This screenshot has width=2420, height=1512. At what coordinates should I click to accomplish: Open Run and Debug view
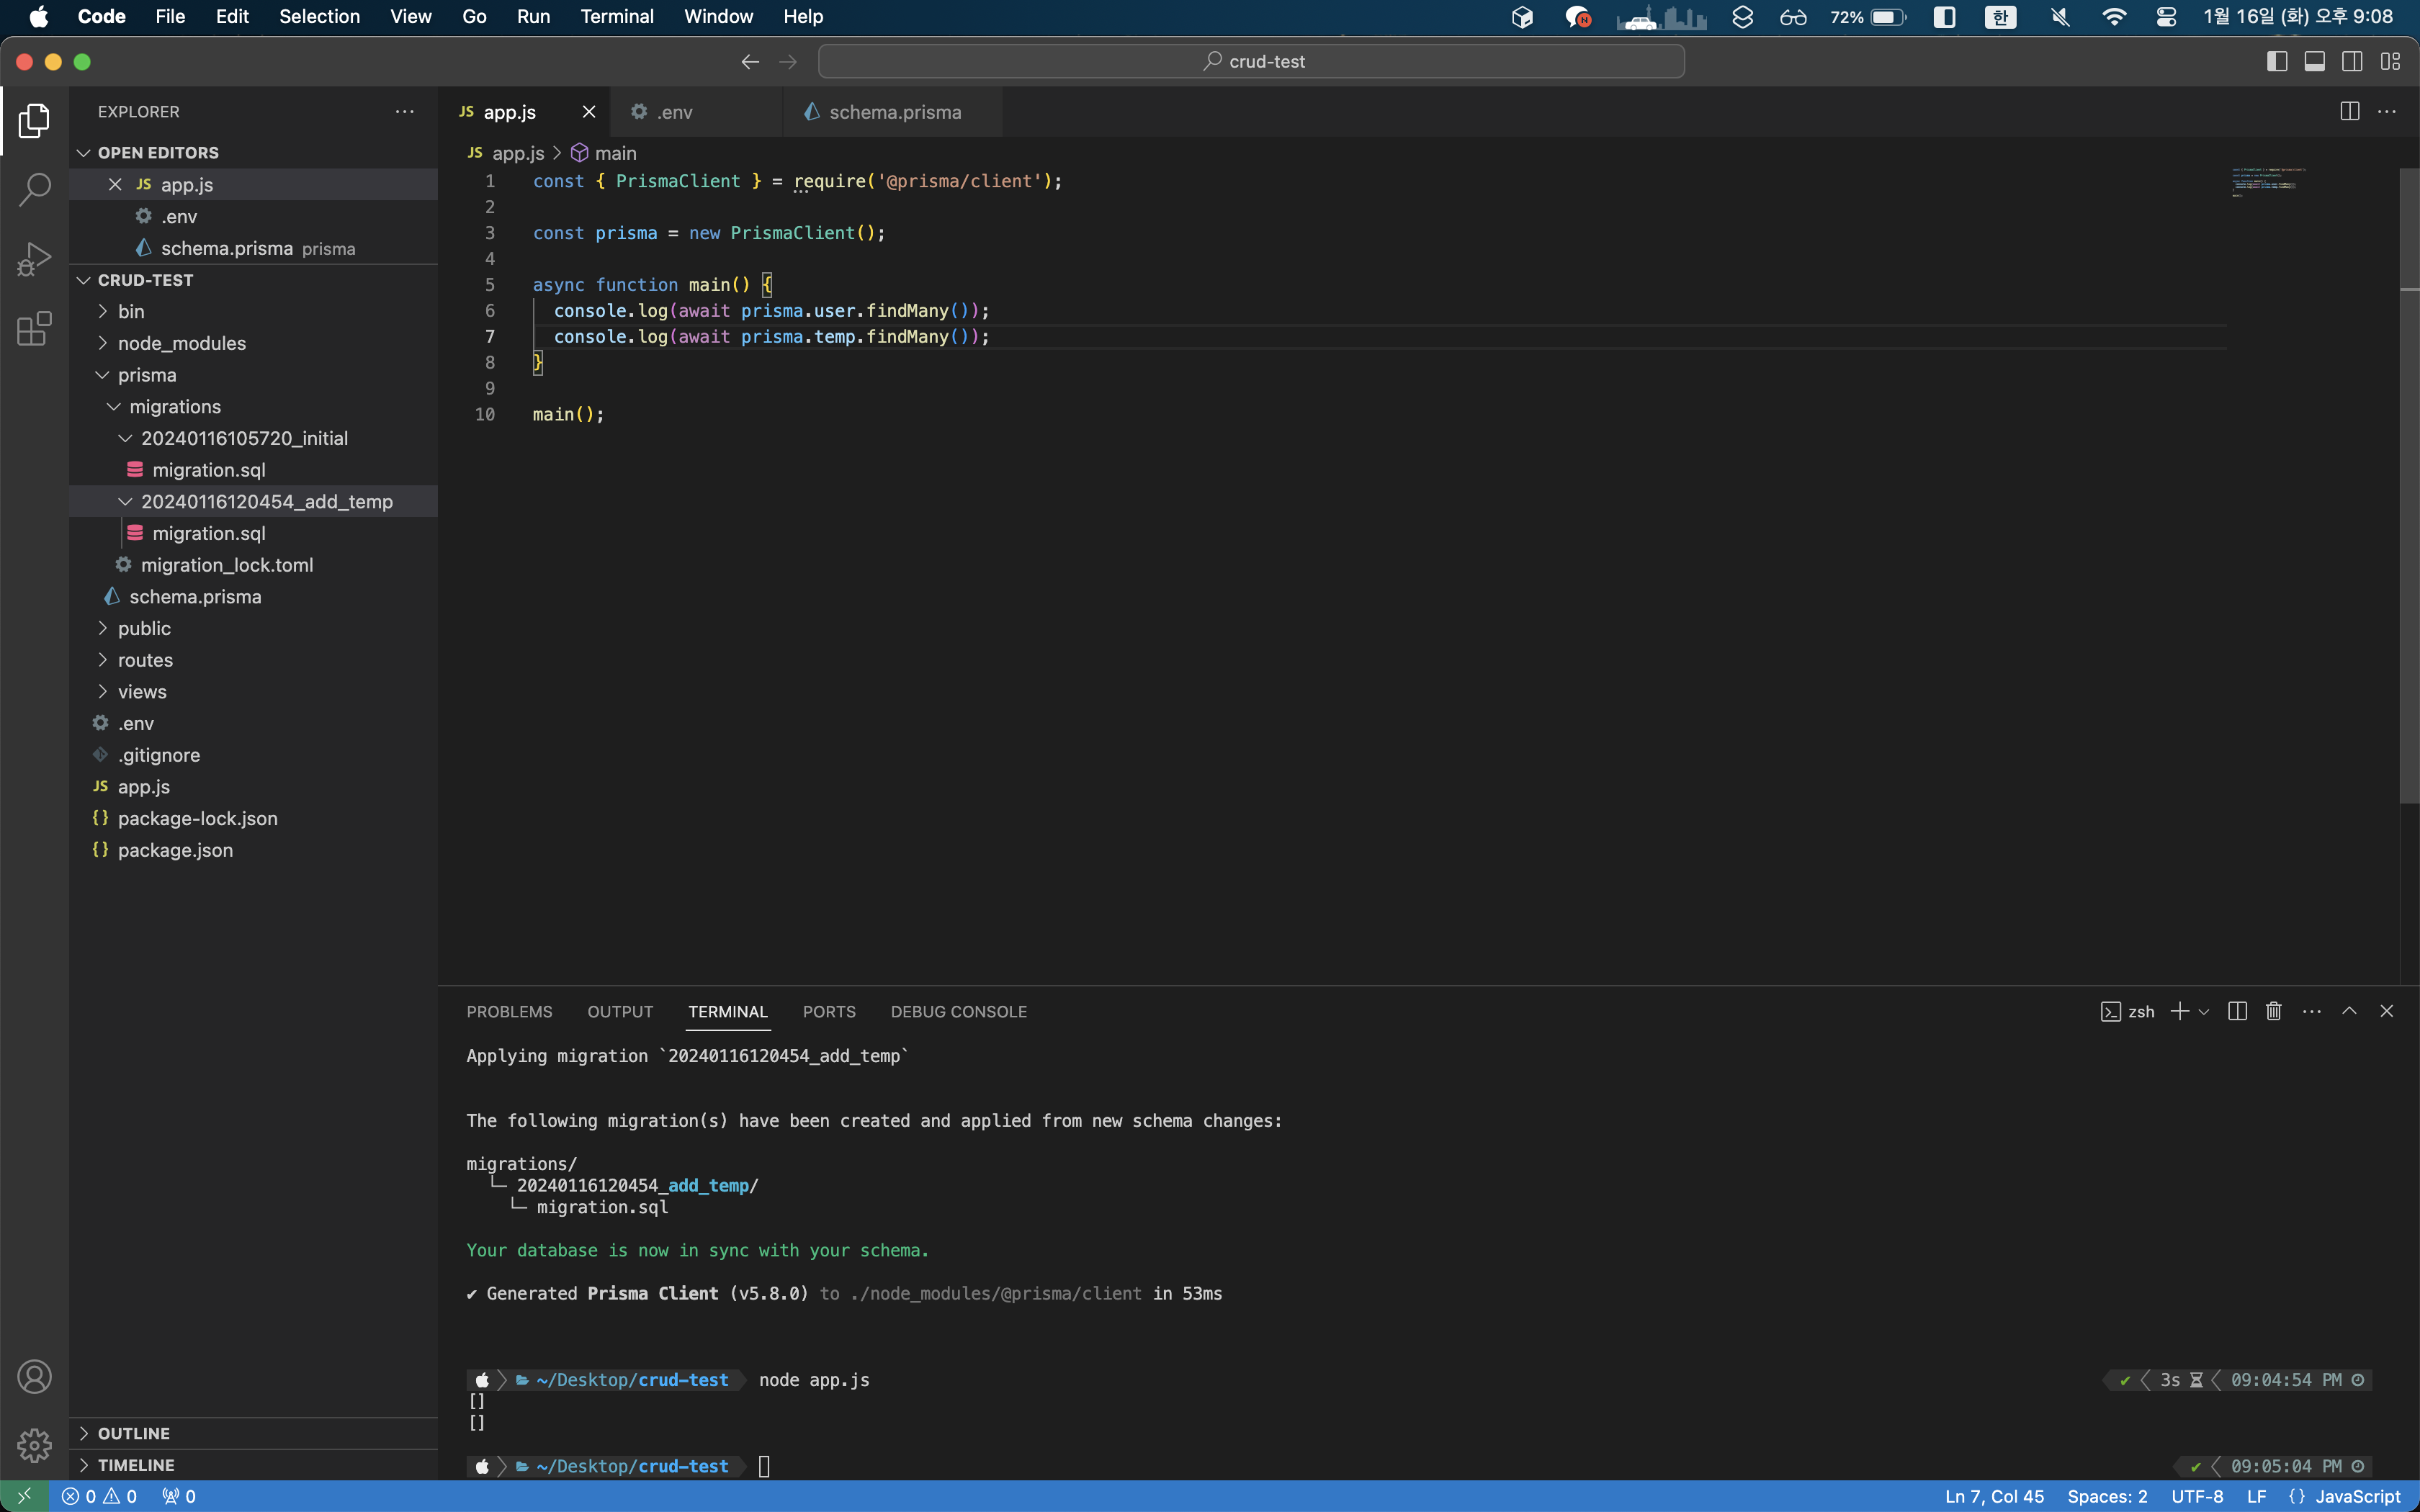[x=34, y=258]
